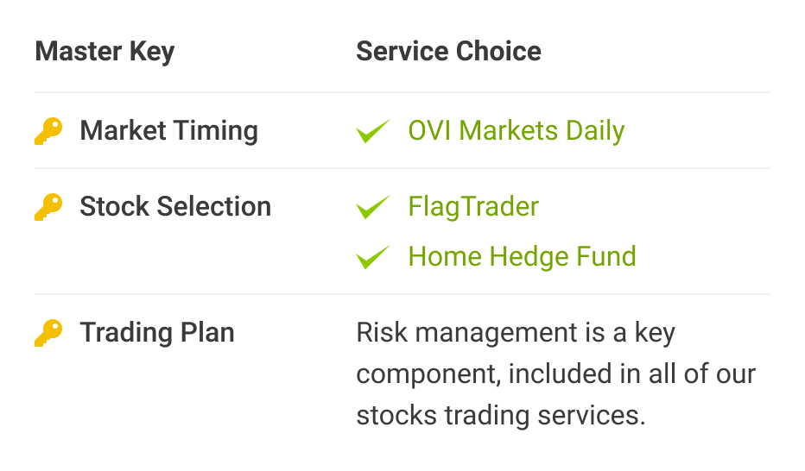
Task: Click the divider between Market Timing and Stock Selection
Action: (402, 168)
